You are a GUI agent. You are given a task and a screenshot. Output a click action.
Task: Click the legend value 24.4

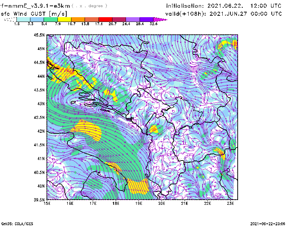click(x=126, y=24)
